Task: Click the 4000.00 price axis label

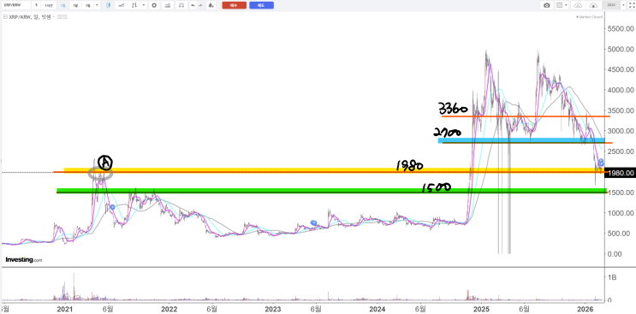Action: [x=621, y=90]
